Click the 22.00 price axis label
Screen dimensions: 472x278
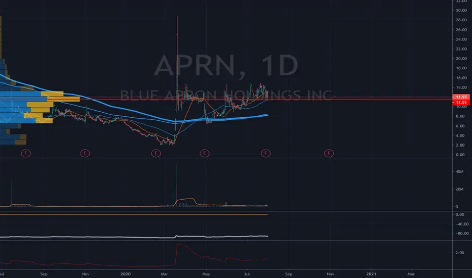tap(461, 49)
